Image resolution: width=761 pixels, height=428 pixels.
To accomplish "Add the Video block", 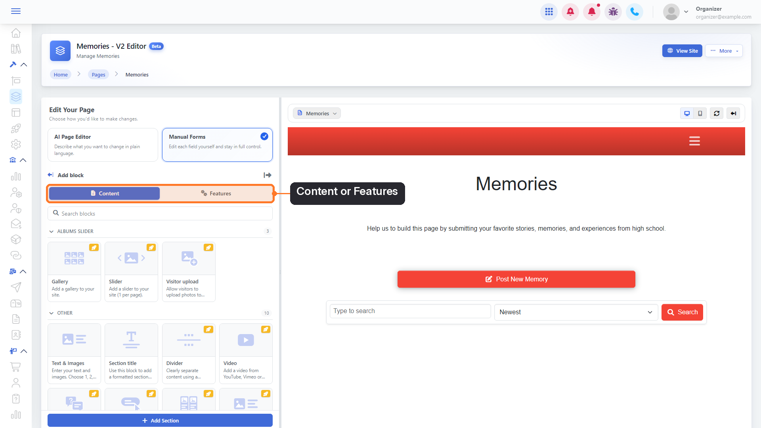I will tap(246, 353).
